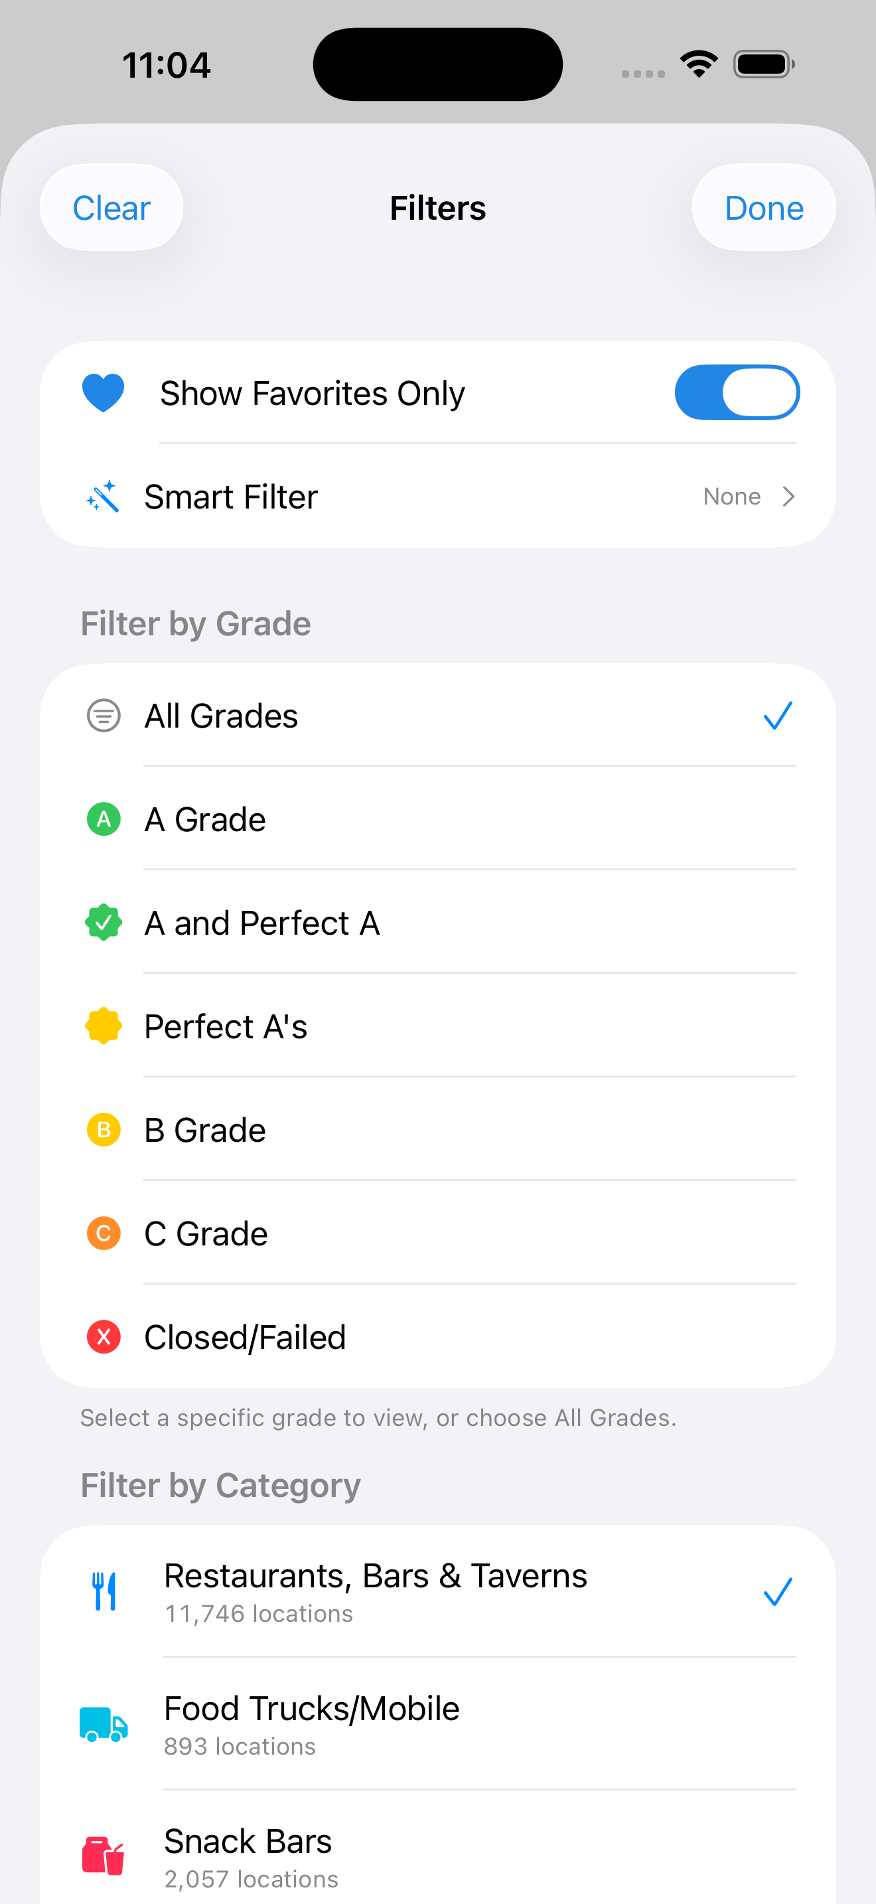Tap the blue heart favorites icon

(x=104, y=392)
